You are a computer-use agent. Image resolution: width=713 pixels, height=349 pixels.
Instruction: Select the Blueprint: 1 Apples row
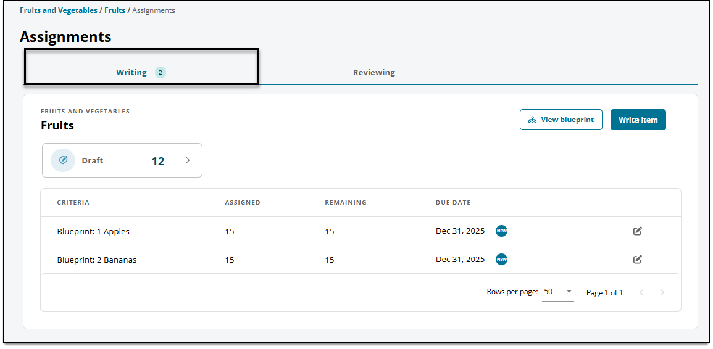tap(361, 231)
